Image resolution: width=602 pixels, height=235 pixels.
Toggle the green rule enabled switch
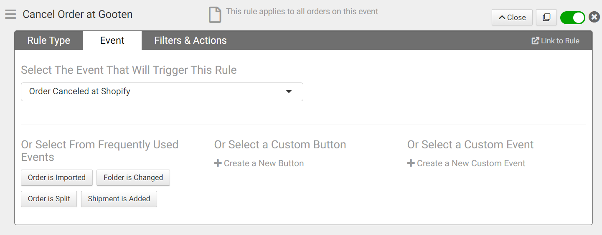point(572,17)
